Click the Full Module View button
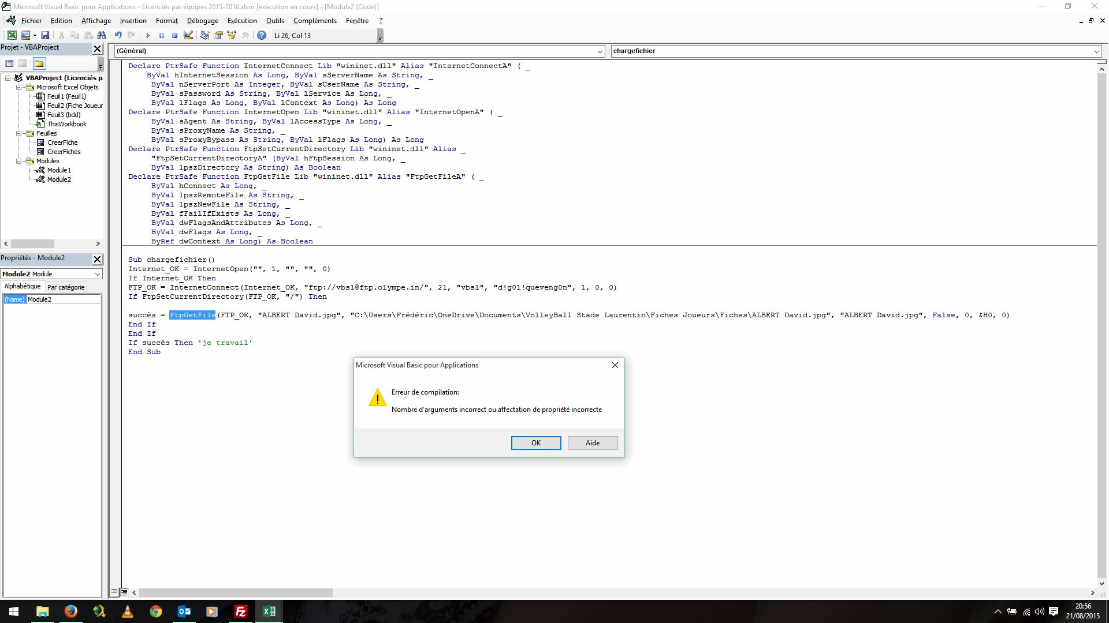Image resolution: width=1109 pixels, height=623 pixels. [124, 592]
